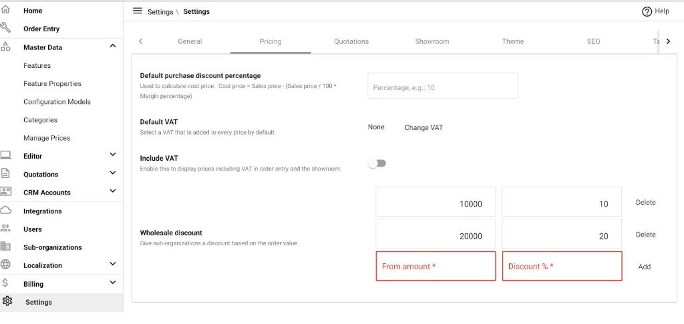Image resolution: width=684 pixels, height=324 pixels.
Task: Expand the Billing sidebar section
Action: pos(112,283)
